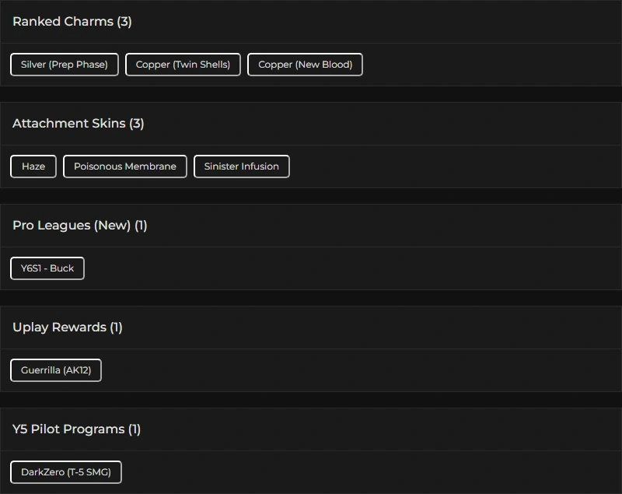Click the Silver (Prep Phase) charm tag
Image resolution: width=622 pixels, height=494 pixels.
coord(65,65)
